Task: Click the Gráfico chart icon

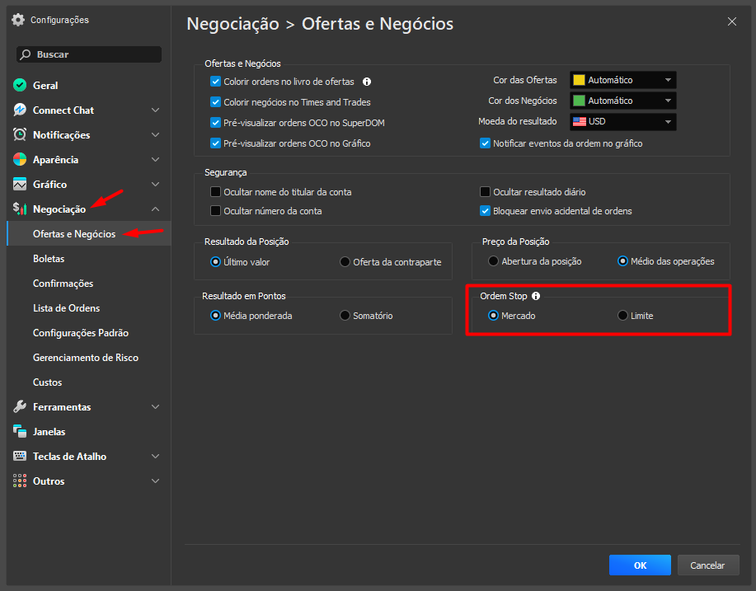Action: pyautogui.click(x=20, y=185)
